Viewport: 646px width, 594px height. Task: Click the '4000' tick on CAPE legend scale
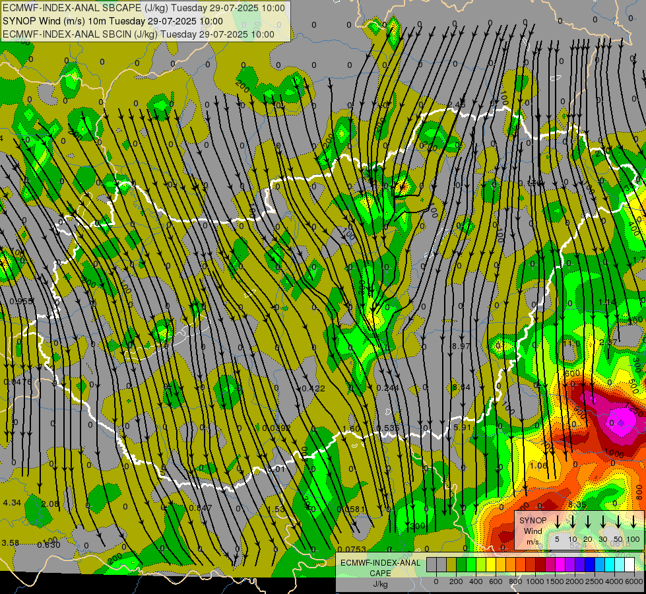point(614,581)
